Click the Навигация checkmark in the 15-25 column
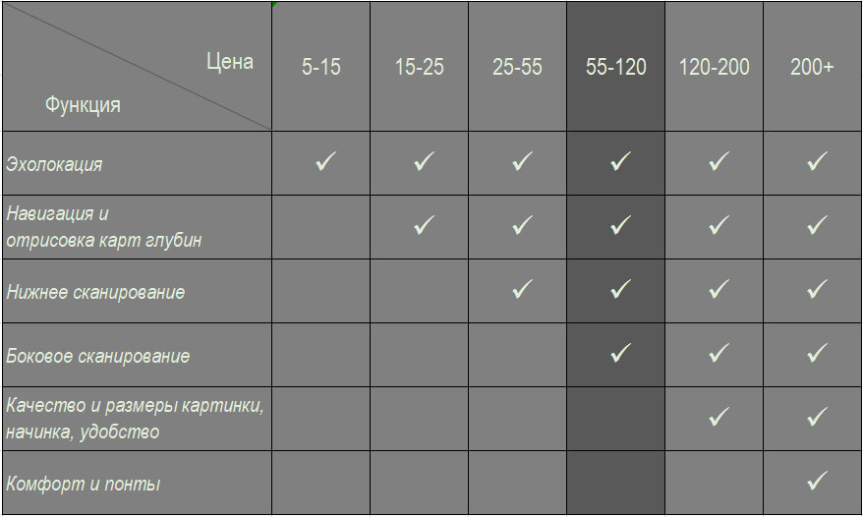This screenshot has width=863, height=517. tap(424, 225)
